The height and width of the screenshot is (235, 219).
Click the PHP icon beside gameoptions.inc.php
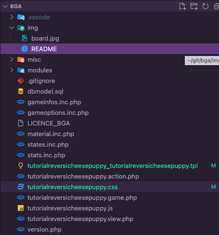21,112
